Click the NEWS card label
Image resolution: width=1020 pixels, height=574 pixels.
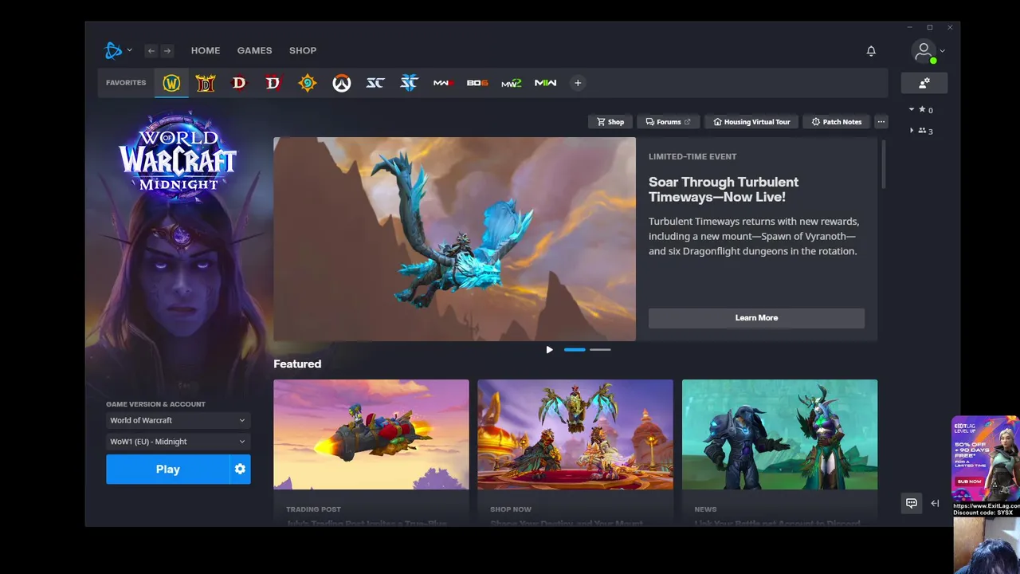(x=705, y=509)
